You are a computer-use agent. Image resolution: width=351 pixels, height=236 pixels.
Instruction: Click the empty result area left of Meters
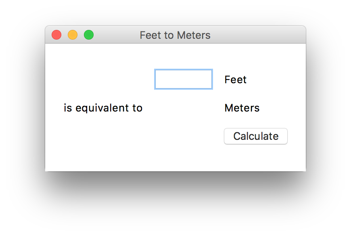pyautogui.click(x=184, y=108)
